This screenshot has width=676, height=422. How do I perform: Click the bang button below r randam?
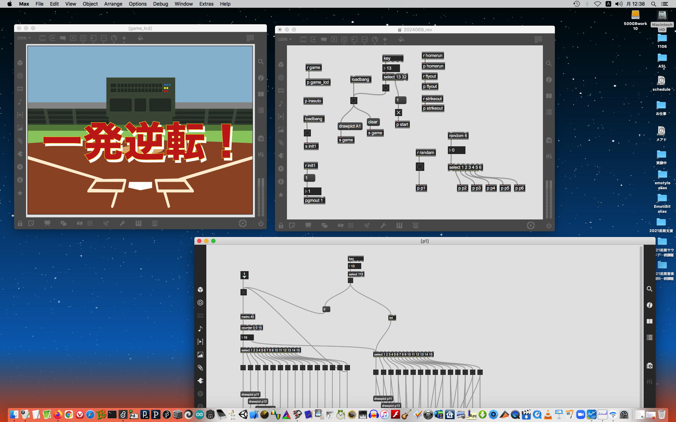tap(420, 167)
